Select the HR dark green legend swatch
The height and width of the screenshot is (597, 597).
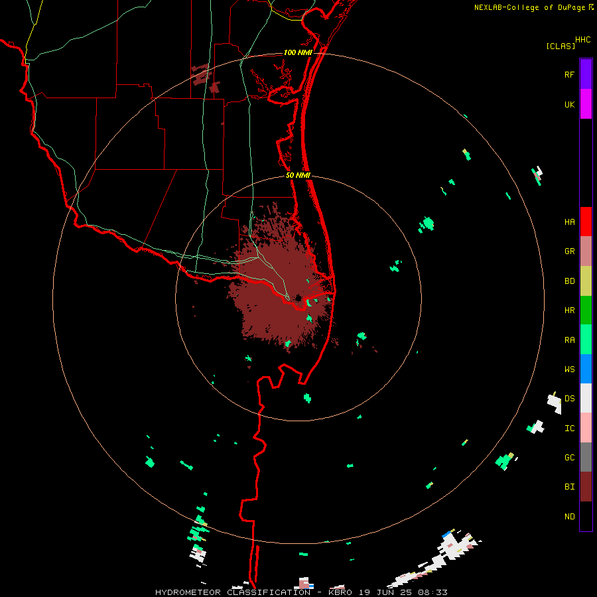pyautogui.click(x=586, y=310)
